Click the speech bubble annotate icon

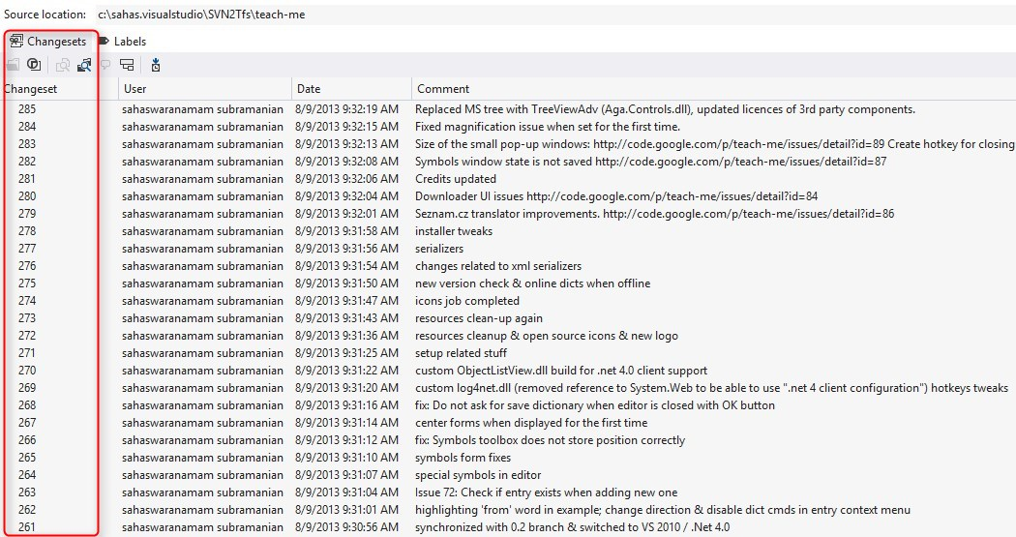(105, 65)
